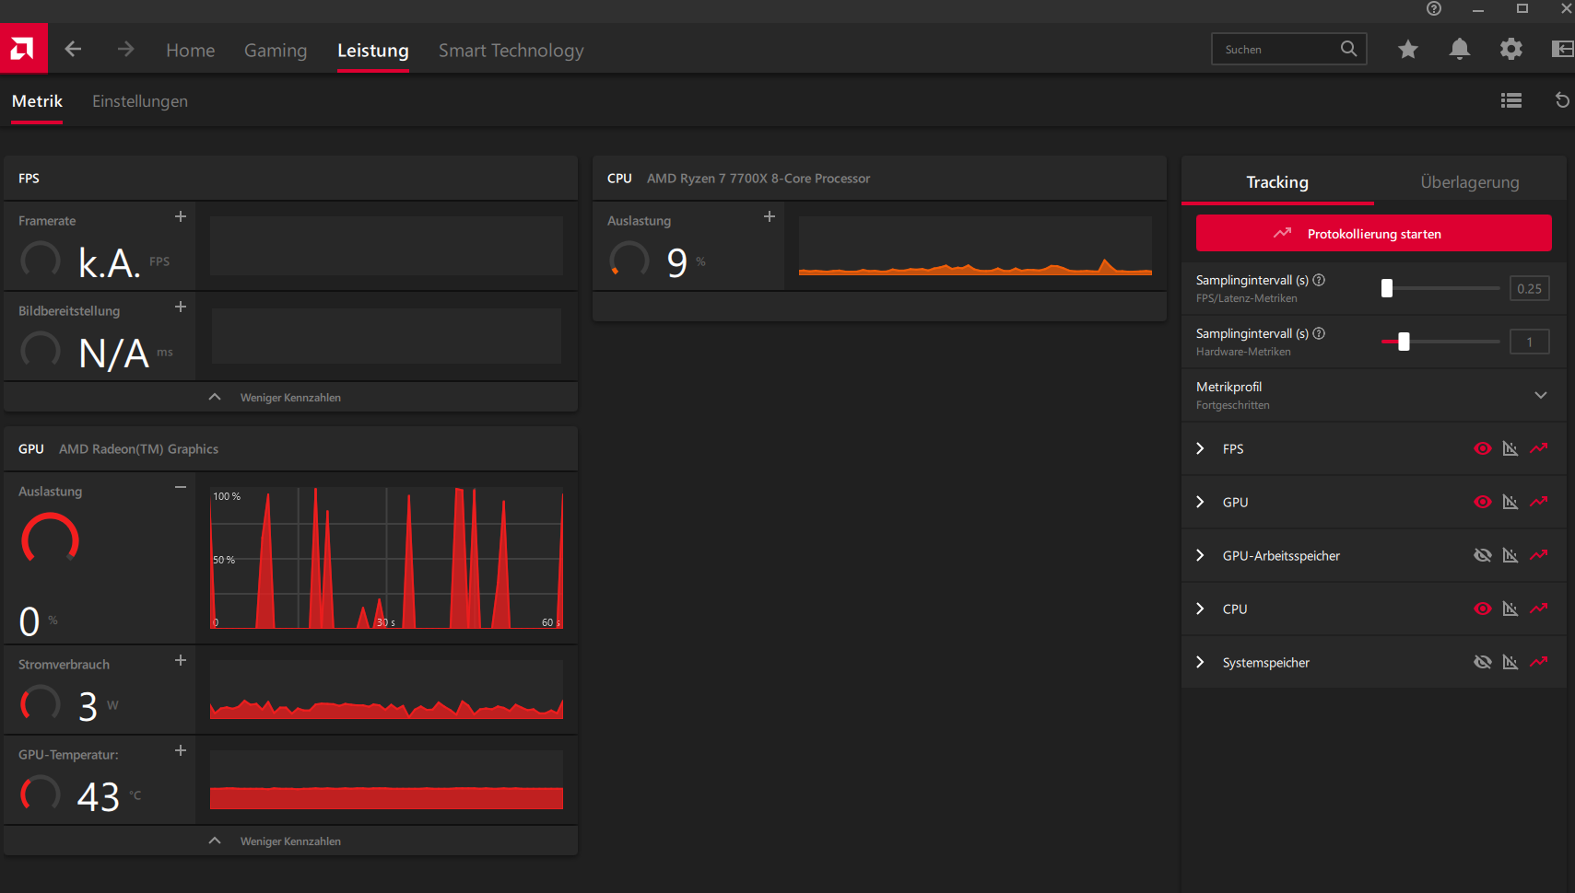This screenshot has height=893, width=1575.
Task: Toggle graph icon for GPU-Arbeitsspeicher row
Action: pyautogui.click(x=1510, y=555)
